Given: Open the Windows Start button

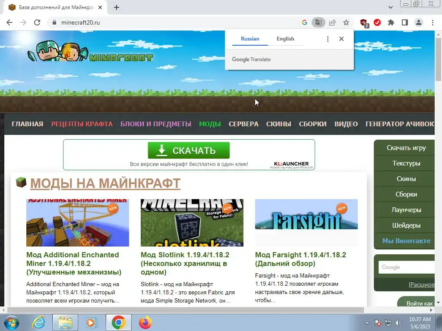Looking at the screenshot, I should [x=12, y=322].
